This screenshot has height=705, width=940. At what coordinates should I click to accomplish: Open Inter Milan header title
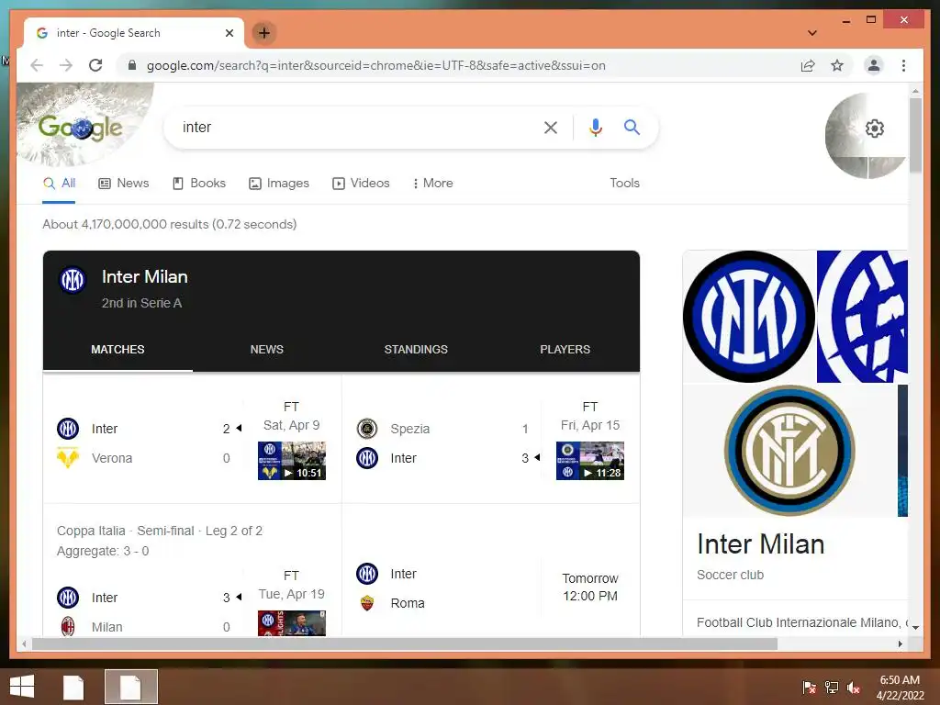(x=144, y=277)
